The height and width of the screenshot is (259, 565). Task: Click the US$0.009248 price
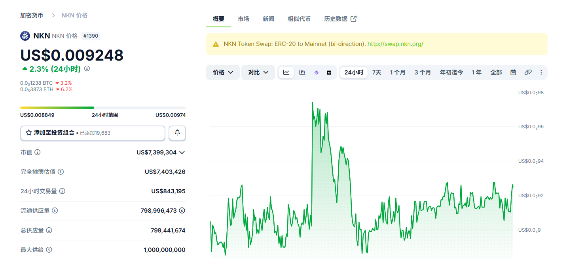tap(72, 55)
